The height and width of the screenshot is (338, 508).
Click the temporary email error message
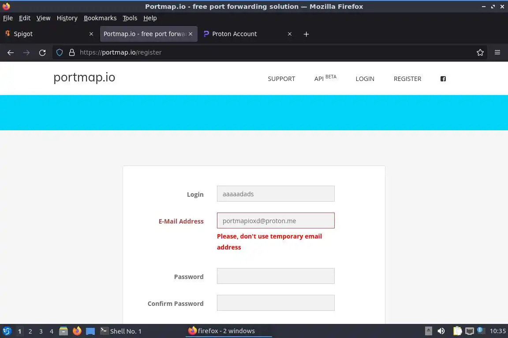coord(269,242)
